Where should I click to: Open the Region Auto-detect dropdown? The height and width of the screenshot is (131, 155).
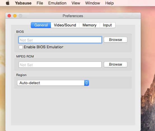[53, 83]
